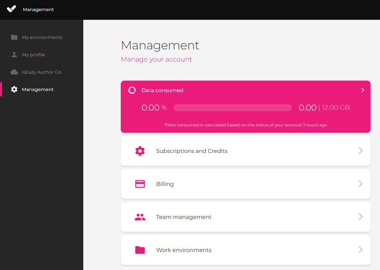Select the Team management label

coord(184,217)
